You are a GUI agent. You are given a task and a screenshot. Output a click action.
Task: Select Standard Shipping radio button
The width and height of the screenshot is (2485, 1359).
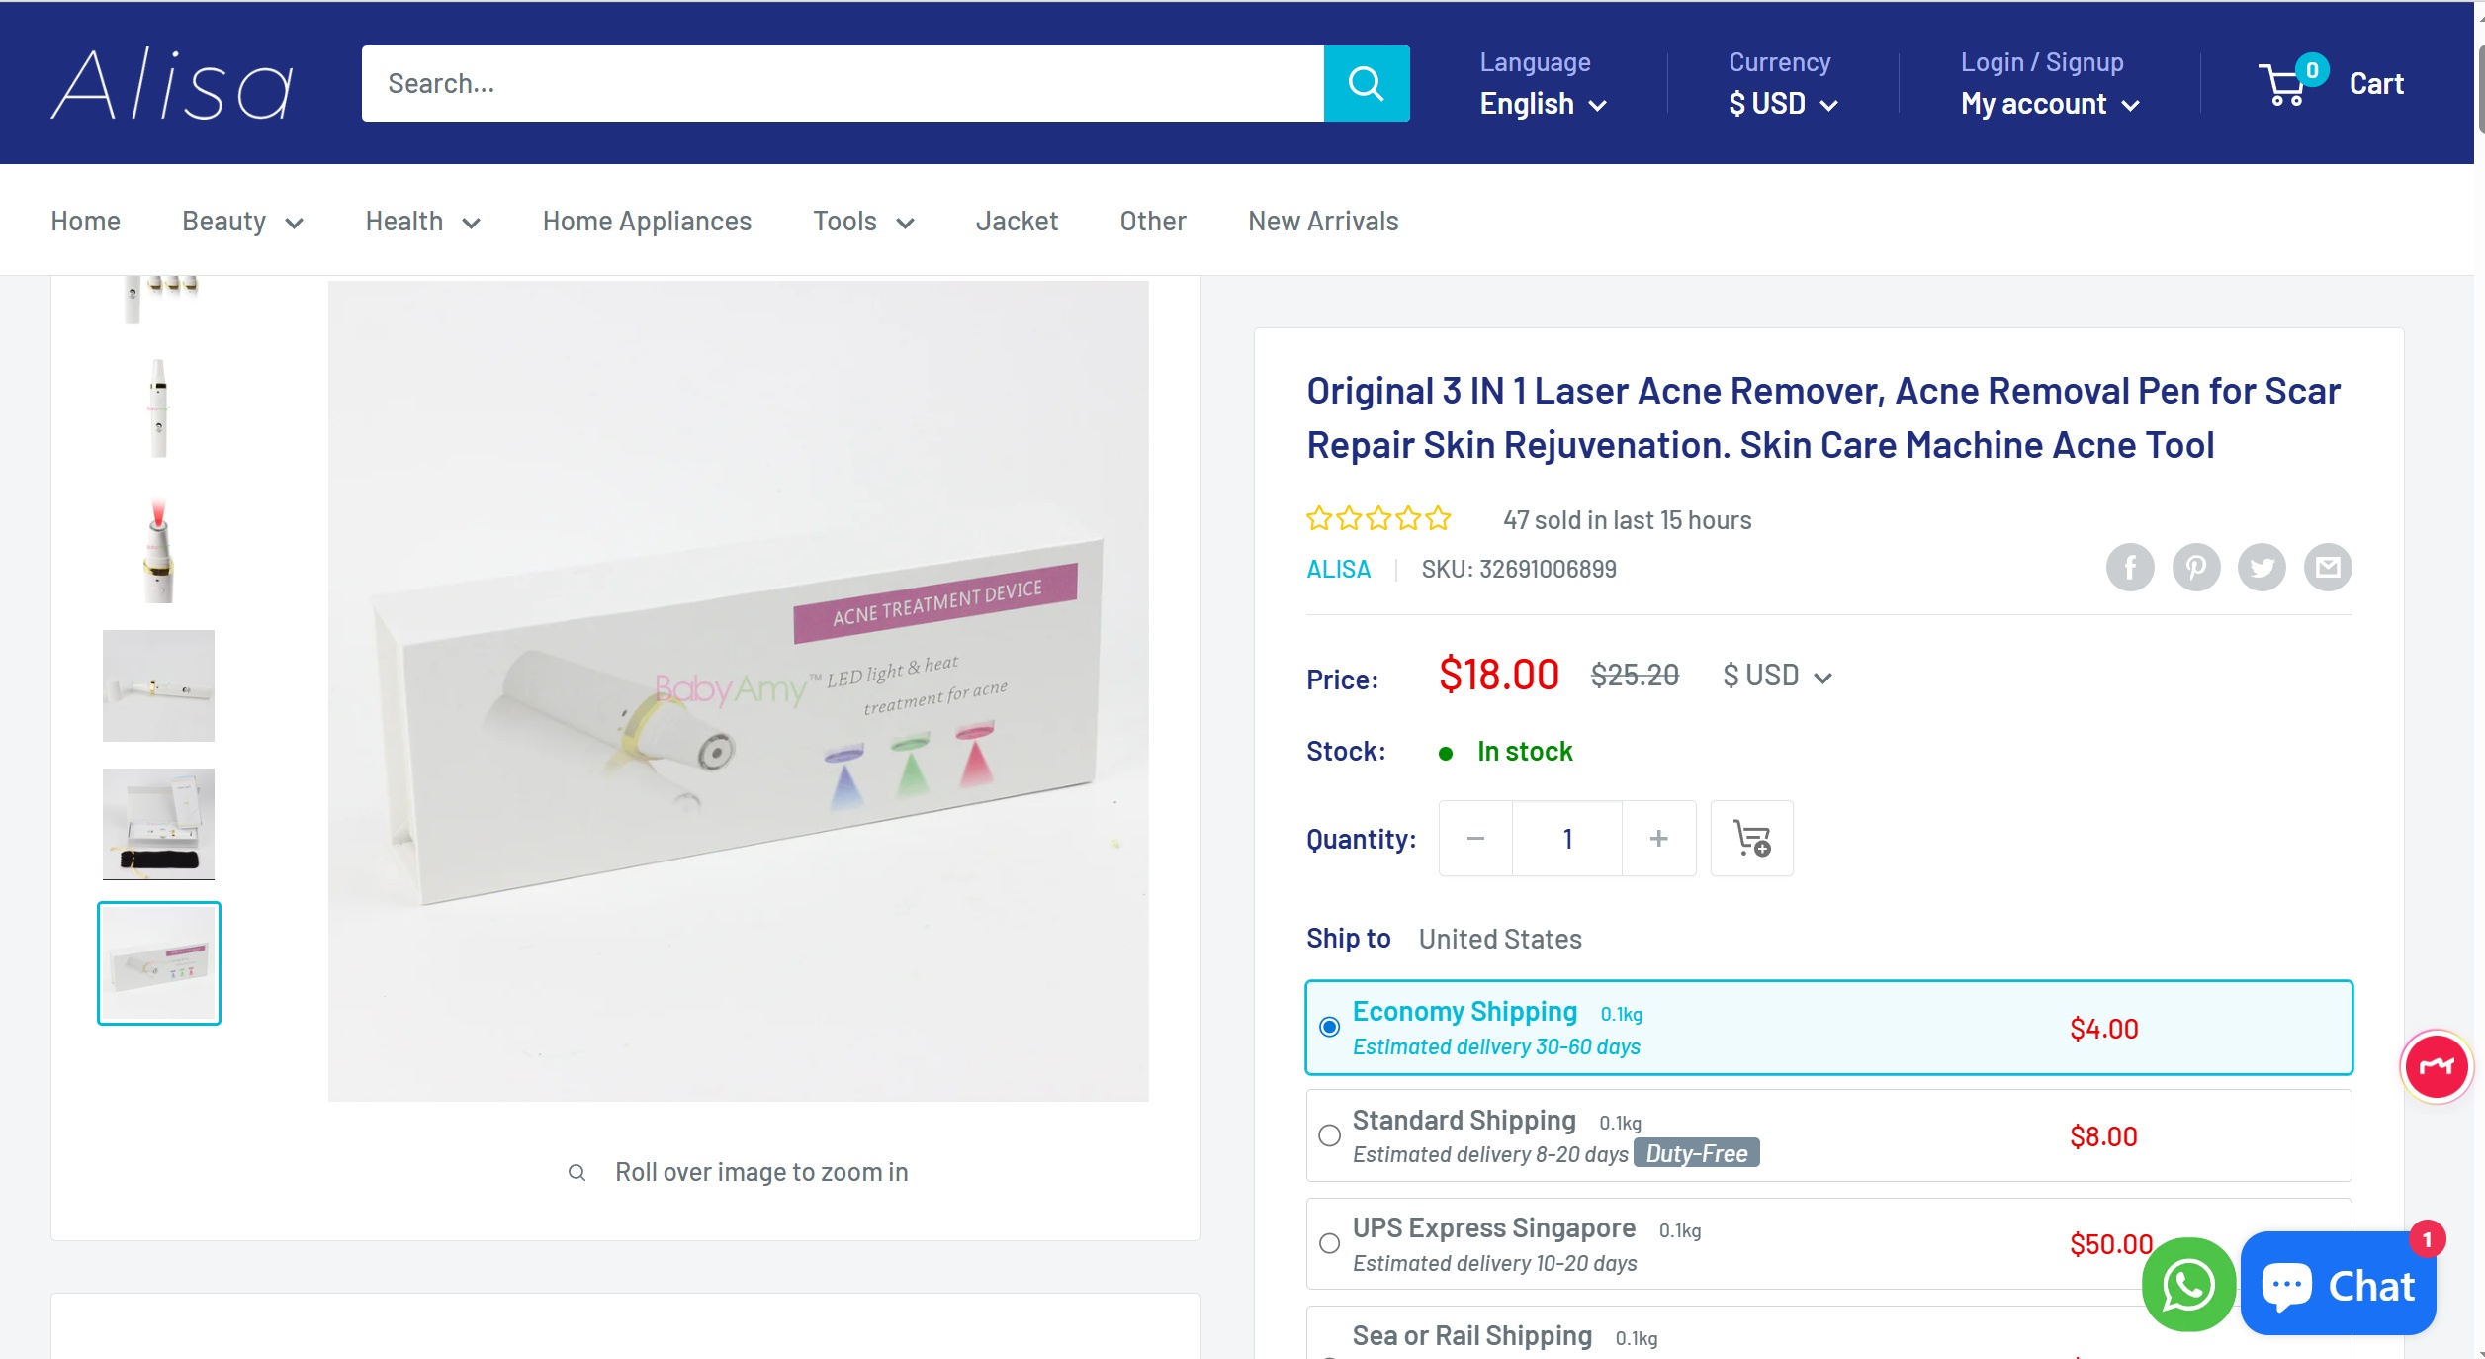(1329, 1135)
